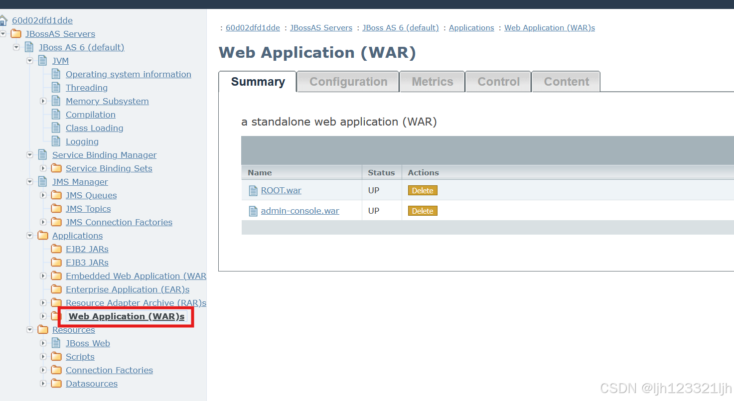Click the JBoss Web page icon
The width and height of the screenshot is (734, 401).
[56, 343]
